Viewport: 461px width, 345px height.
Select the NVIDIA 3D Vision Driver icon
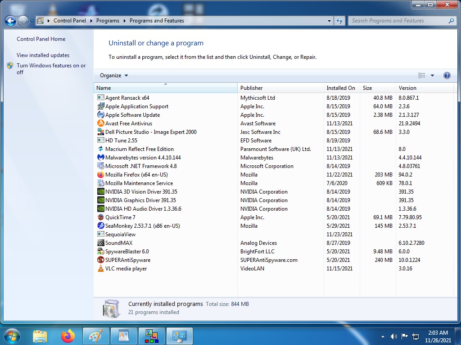100,191
